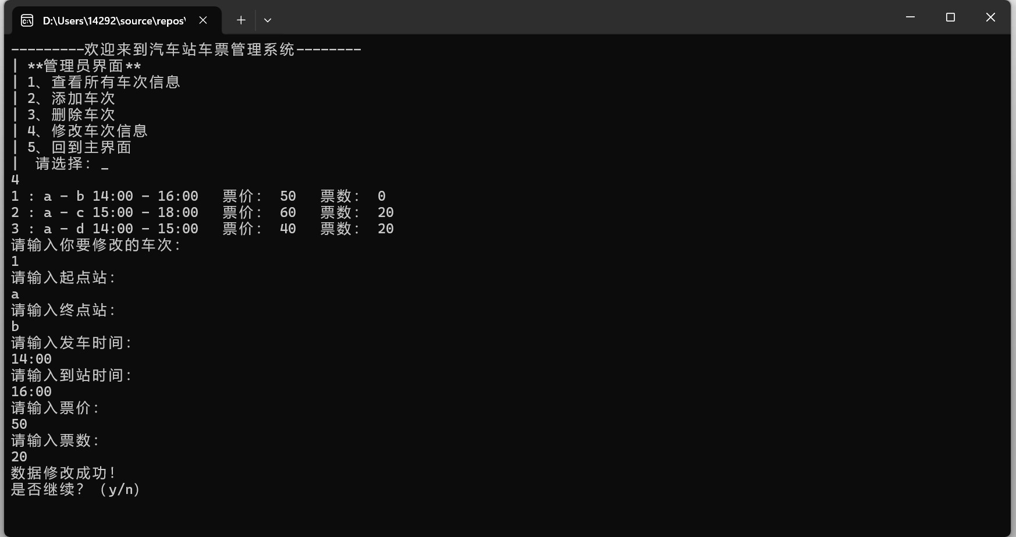Close the terminal window
The height and width of the screenshot is (537, 1016).
(990, 17)
